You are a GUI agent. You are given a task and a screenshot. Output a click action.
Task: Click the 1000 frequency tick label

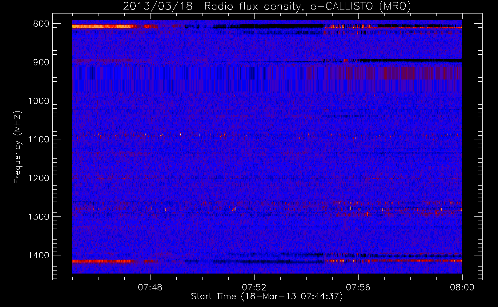coord(38,101)
